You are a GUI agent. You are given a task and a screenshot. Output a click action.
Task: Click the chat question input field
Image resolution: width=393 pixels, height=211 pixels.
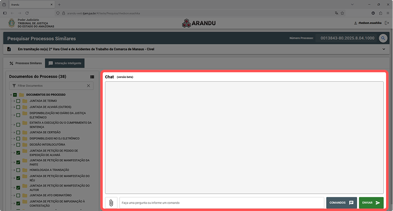pyautogui.click(x=221, y=203)
